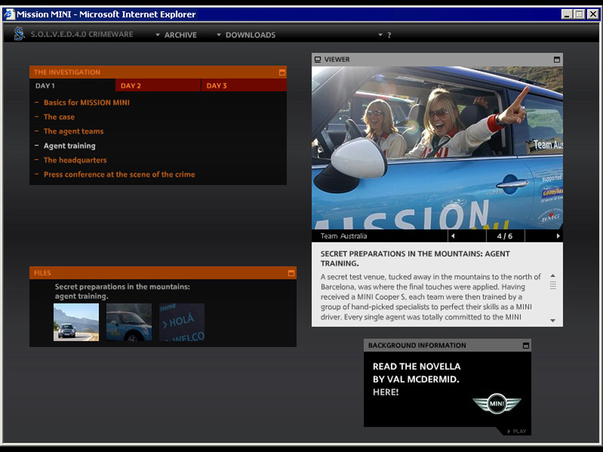Click the 4 / 6 photo counter

(x=505, y=236)
